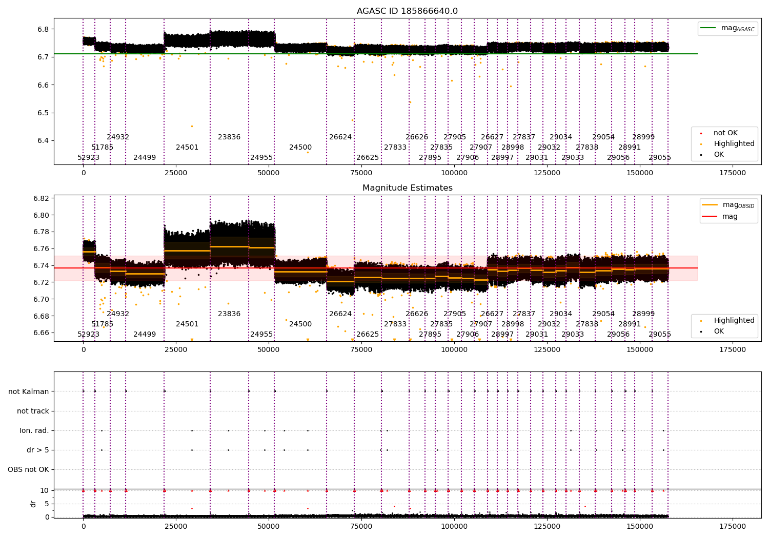
Task: Click OBSID label 24500 in the top plot
Action: pos(300,148)
